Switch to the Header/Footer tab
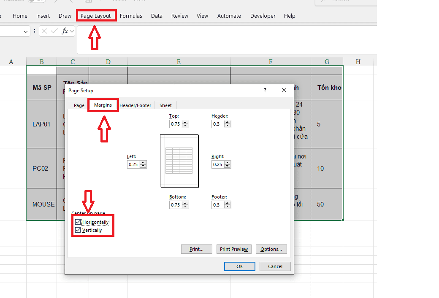The image size is (439, 298). [135, 105]
